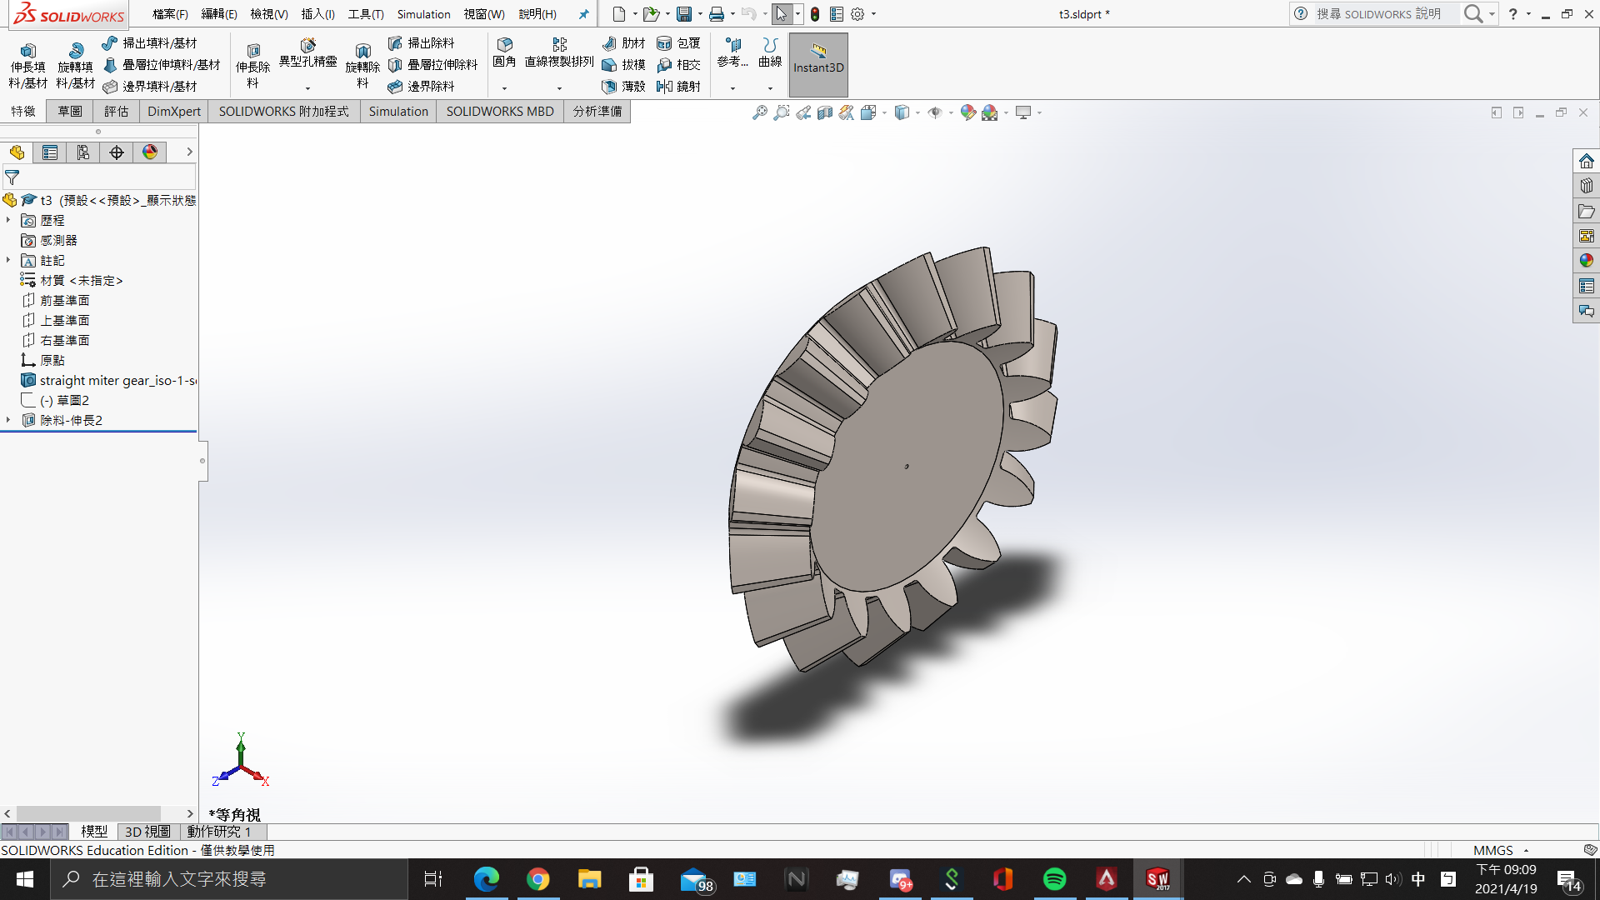The width and height of the screenshot is (1600, 900).
Task: Click the Shell (薄殼) tool
Action: pos(622,86)
